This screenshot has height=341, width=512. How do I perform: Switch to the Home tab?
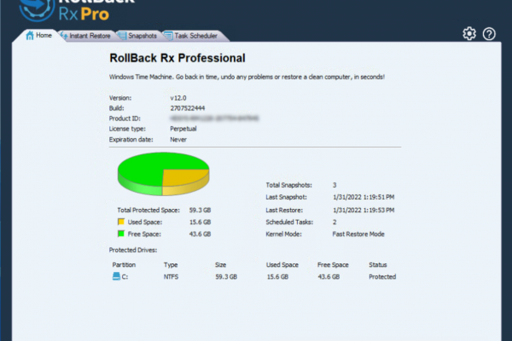coord(38,35)
